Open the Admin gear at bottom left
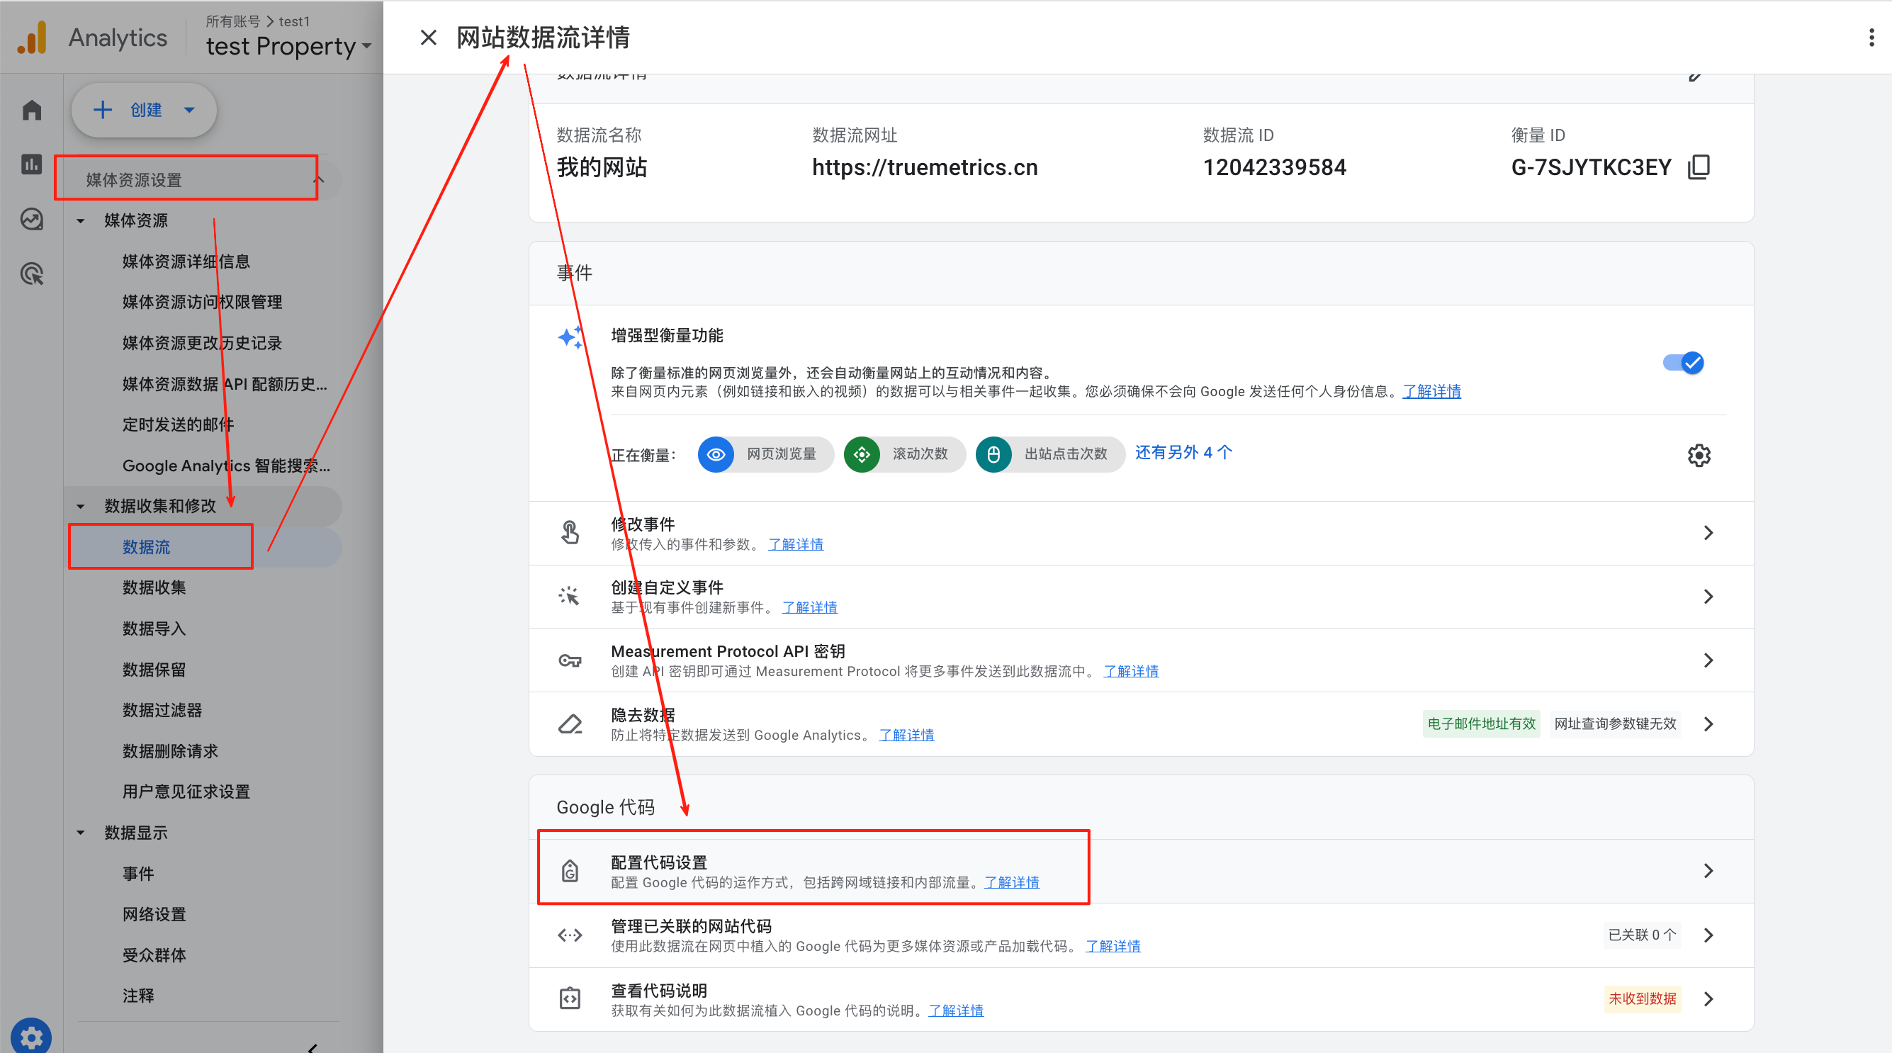This screenshot has width=1892, height=1053. click(31, 1037)
